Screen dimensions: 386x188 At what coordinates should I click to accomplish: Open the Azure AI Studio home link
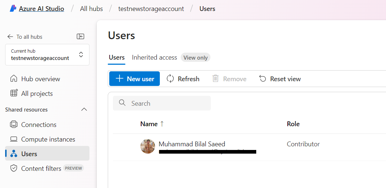tap(41, 9)
